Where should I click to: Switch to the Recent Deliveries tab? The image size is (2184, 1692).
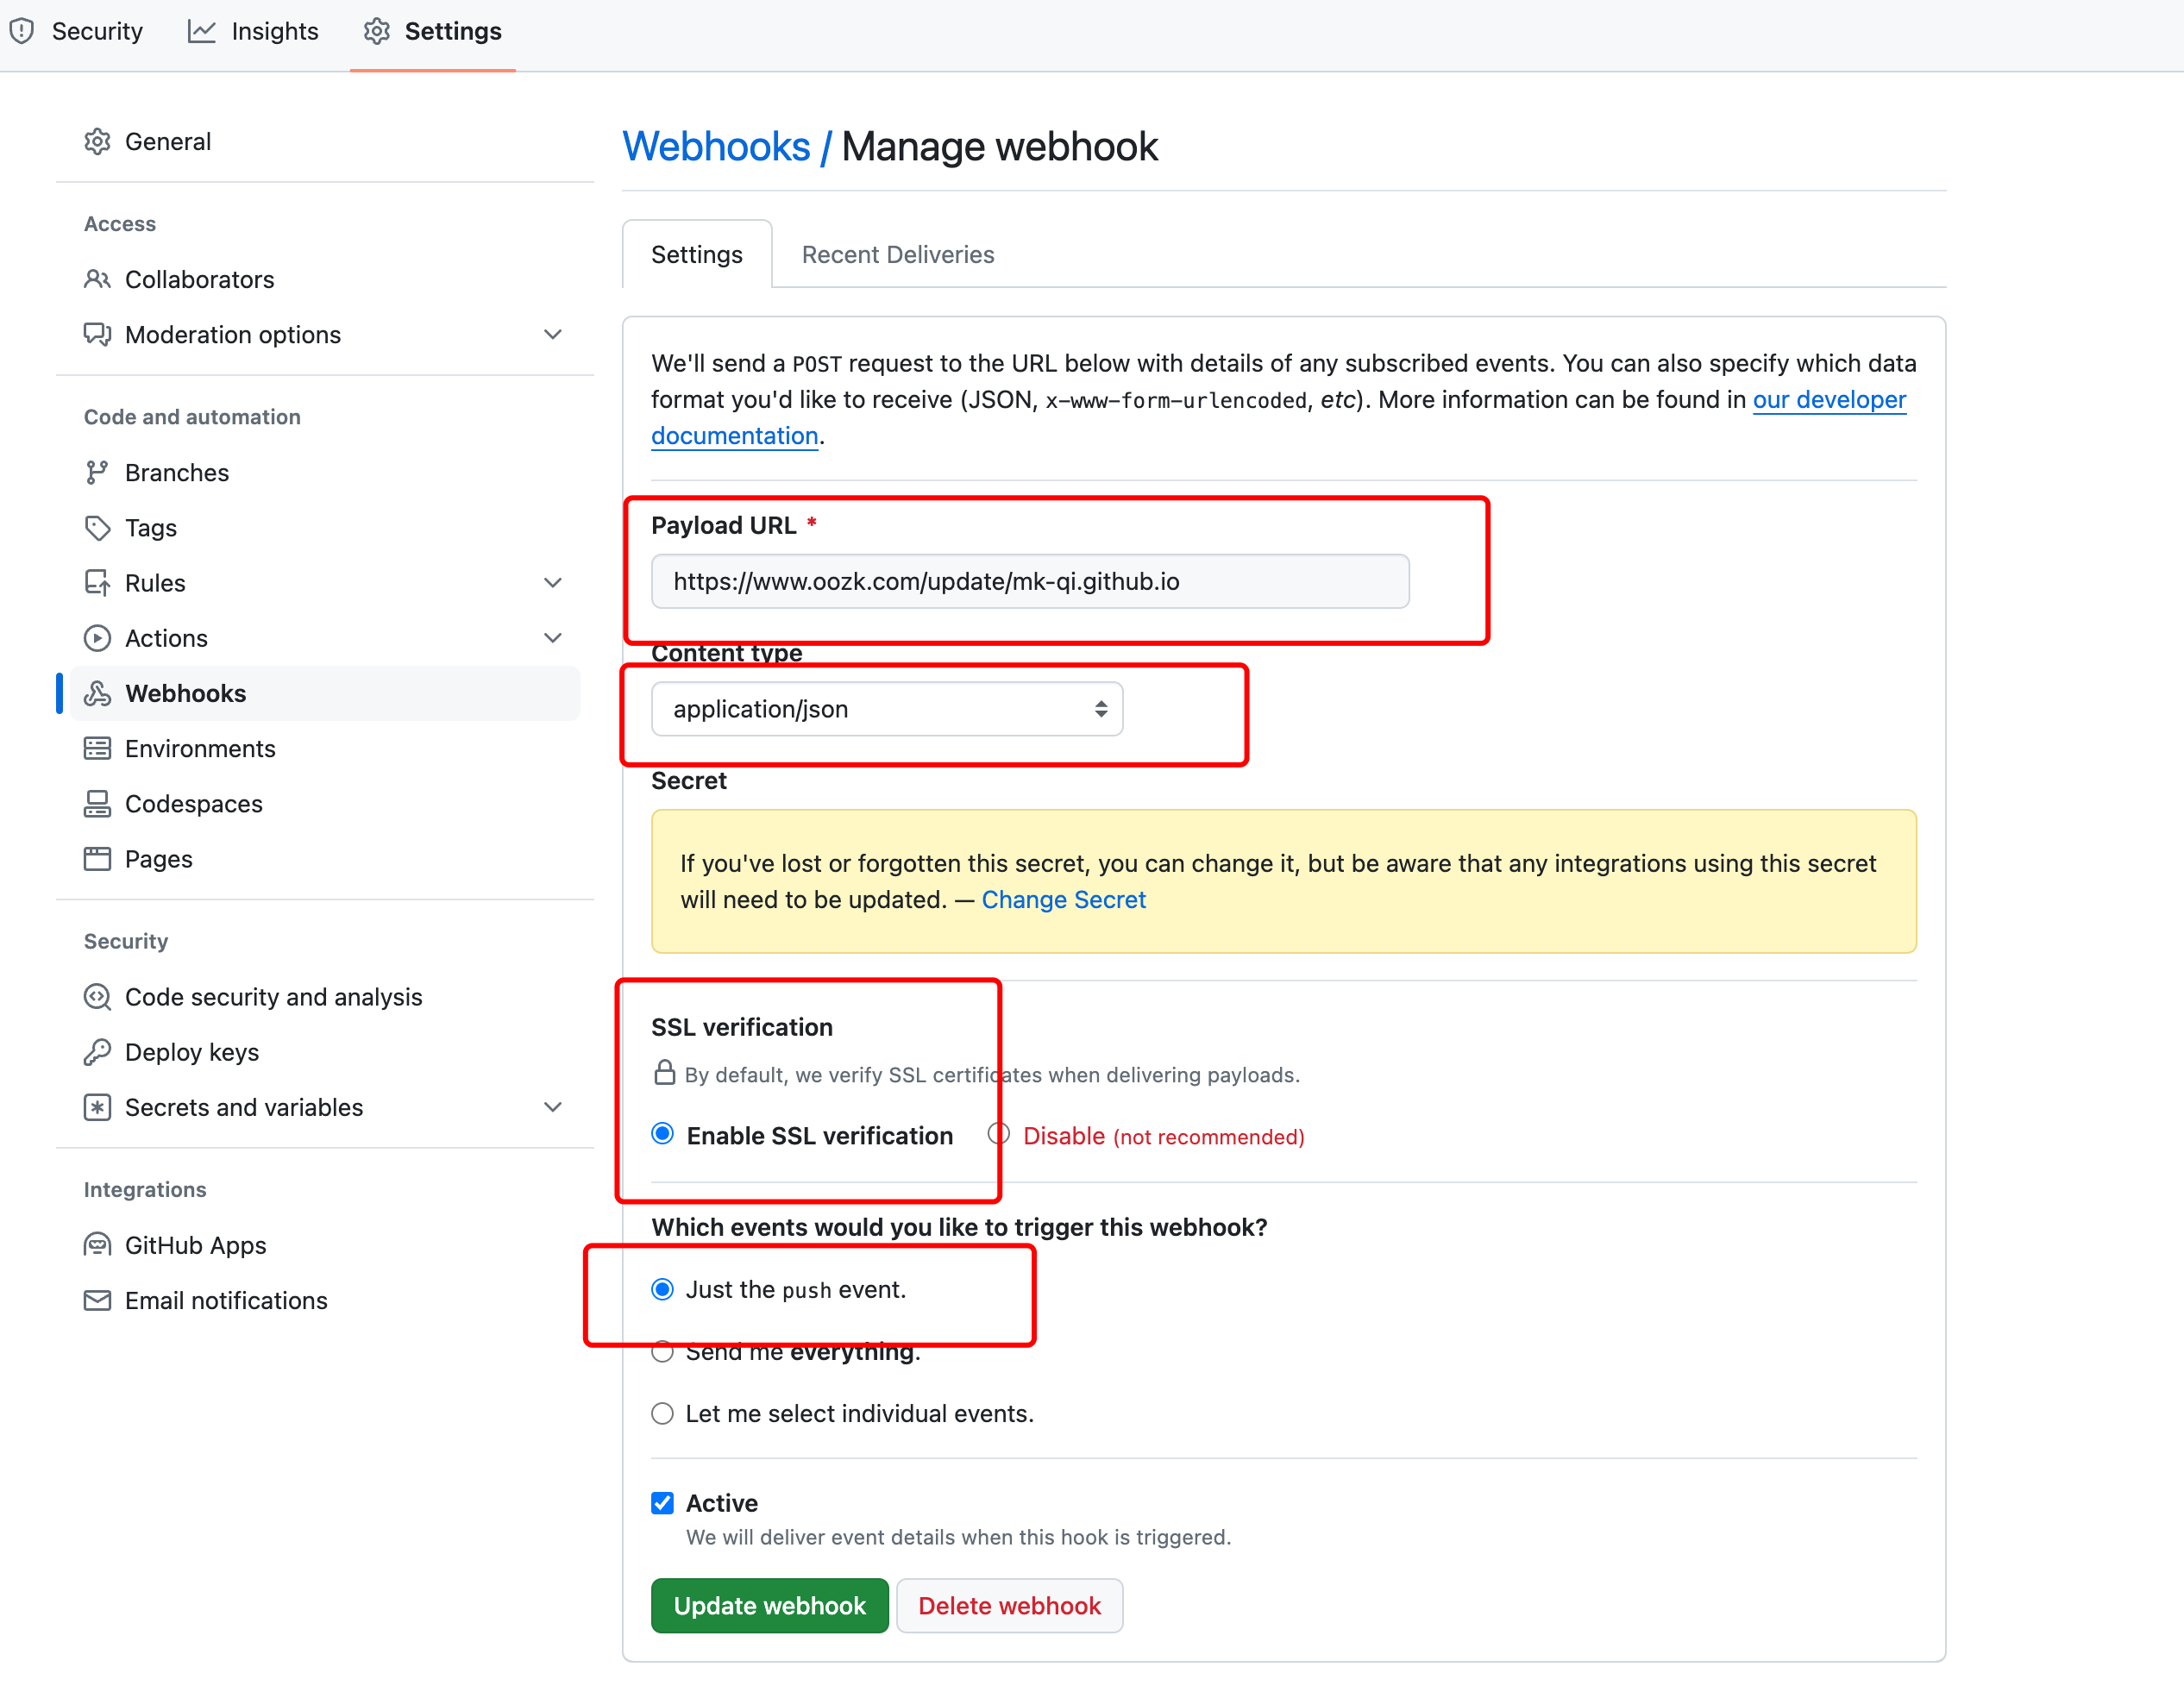897,254
